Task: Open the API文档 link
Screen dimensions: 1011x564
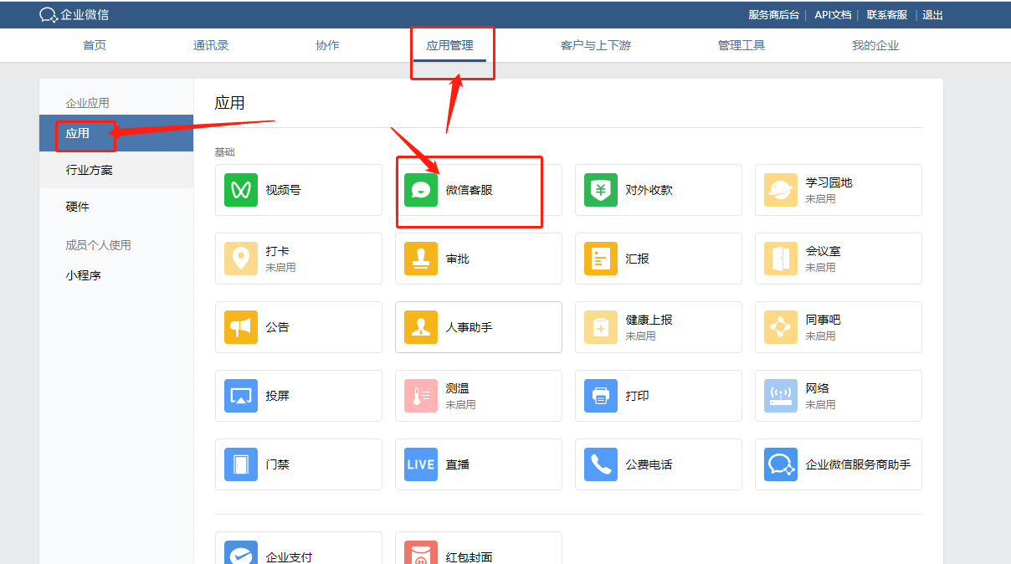Action: (x=833, y=15)
